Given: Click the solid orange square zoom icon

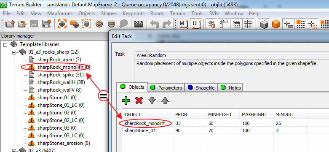Looking at the screenshot, I should [x=62, y=24].
